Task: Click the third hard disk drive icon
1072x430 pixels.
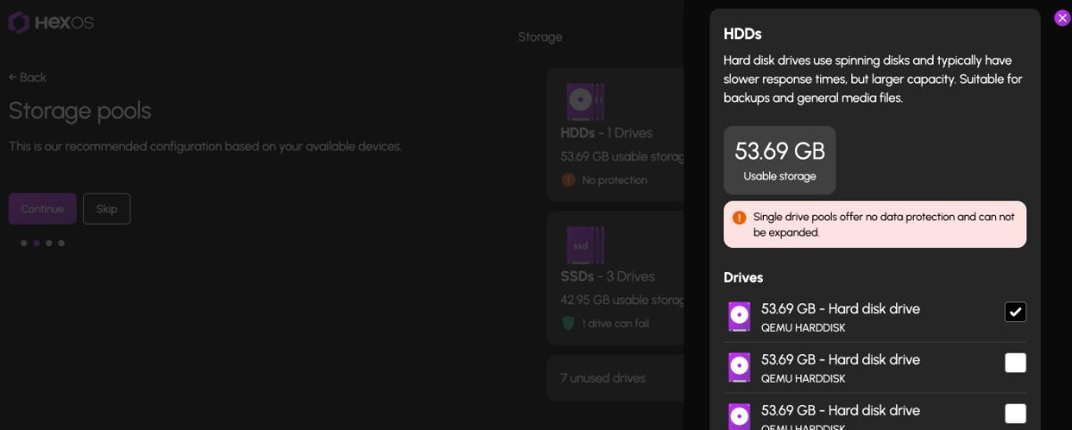Action: pyautogui.click(x=739, y=416)
